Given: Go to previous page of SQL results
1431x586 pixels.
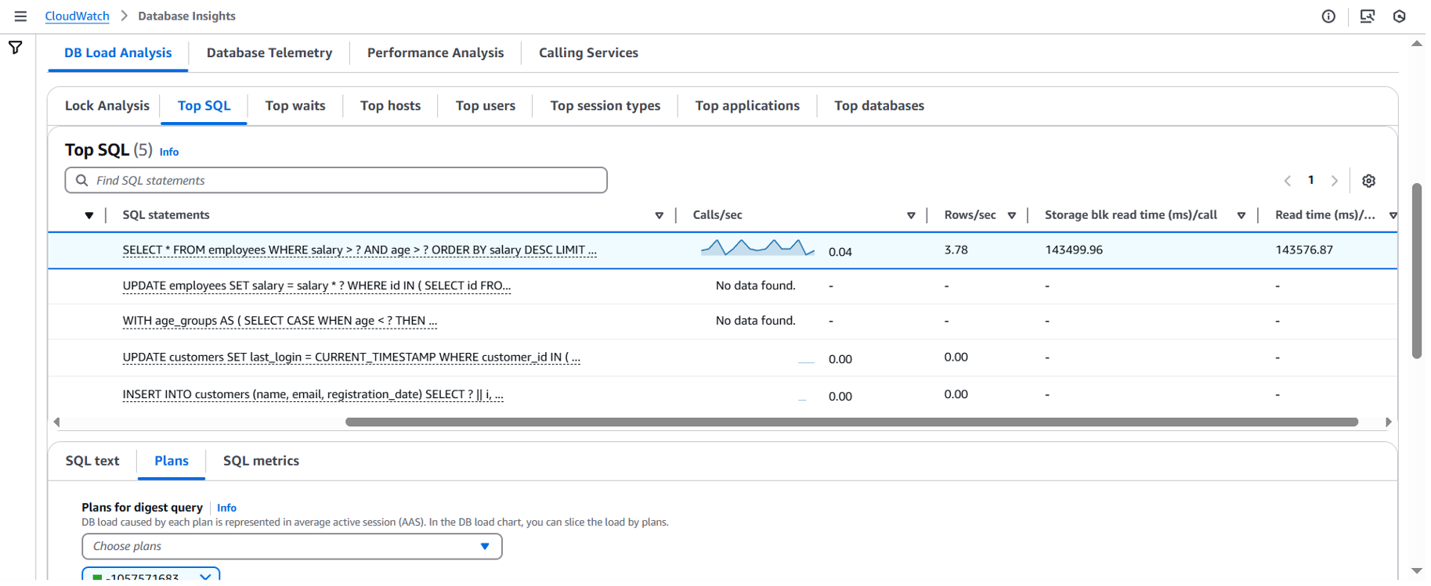Looking at the screenshot, I should coord(1288,181).
